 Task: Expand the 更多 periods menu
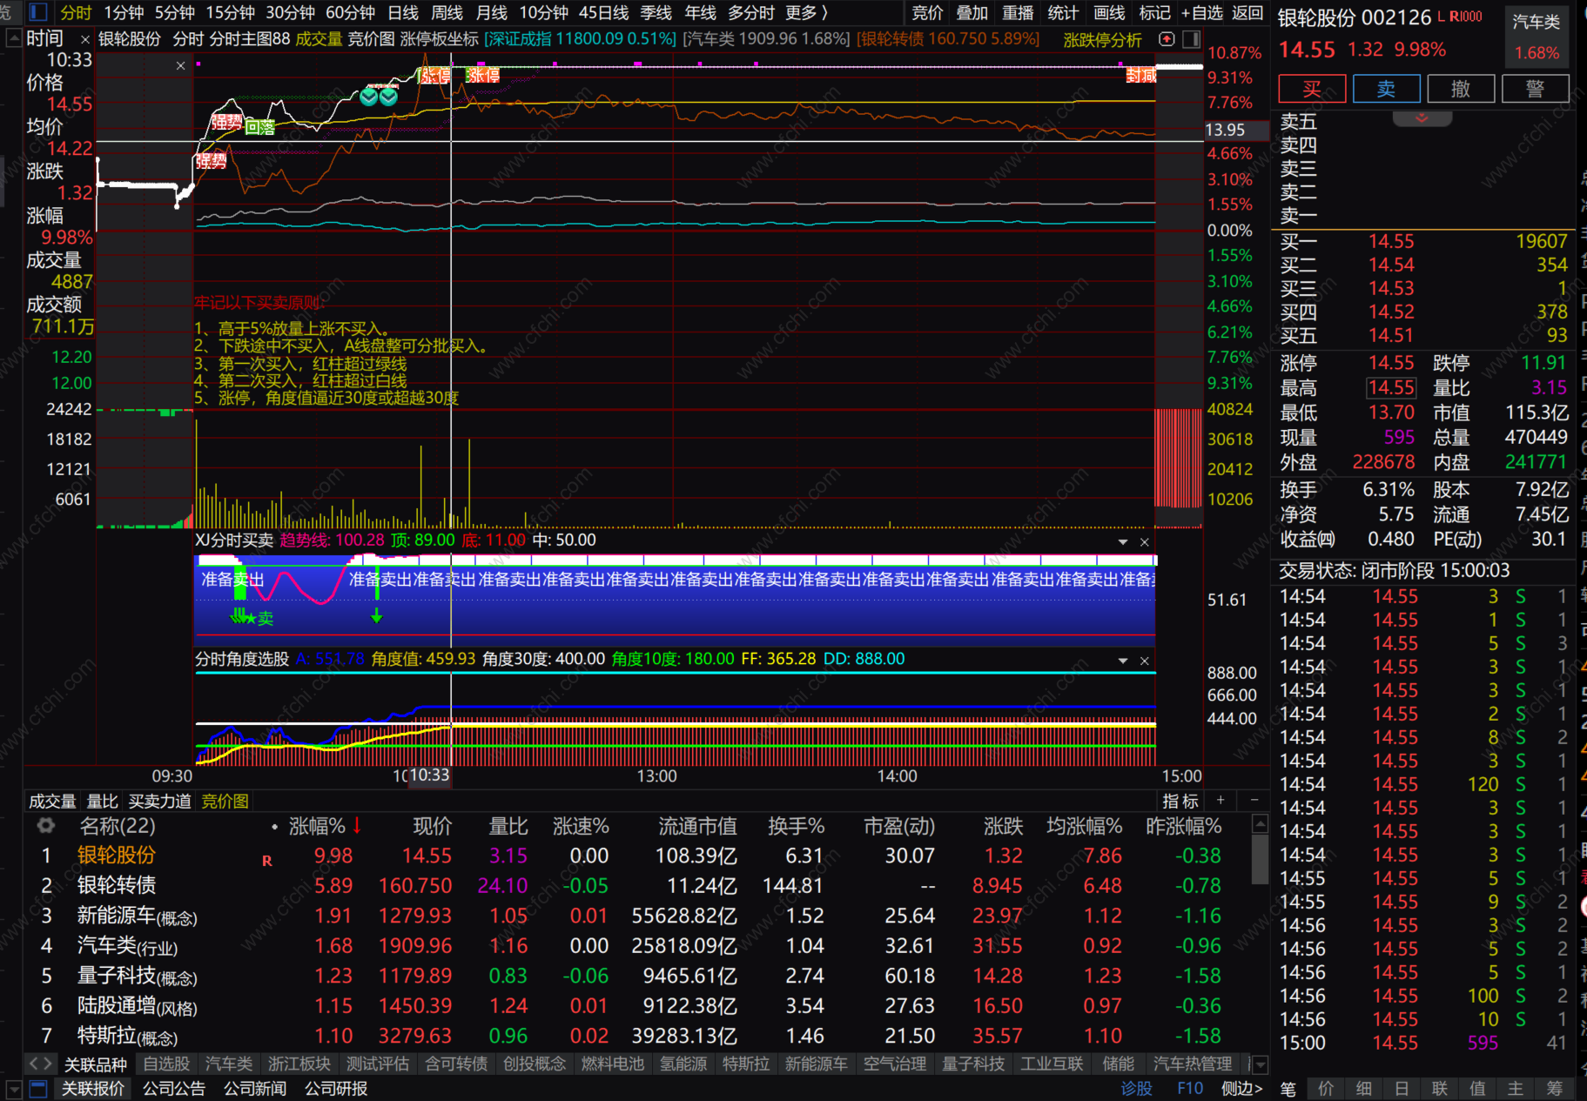coord(806,12)
